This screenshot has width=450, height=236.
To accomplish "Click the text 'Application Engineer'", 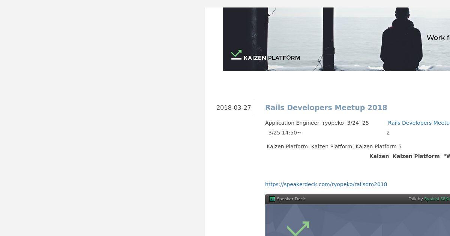I will [x=292, y=123].
